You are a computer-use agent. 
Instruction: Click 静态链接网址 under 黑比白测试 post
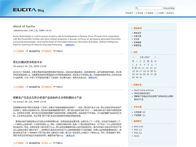35,87
